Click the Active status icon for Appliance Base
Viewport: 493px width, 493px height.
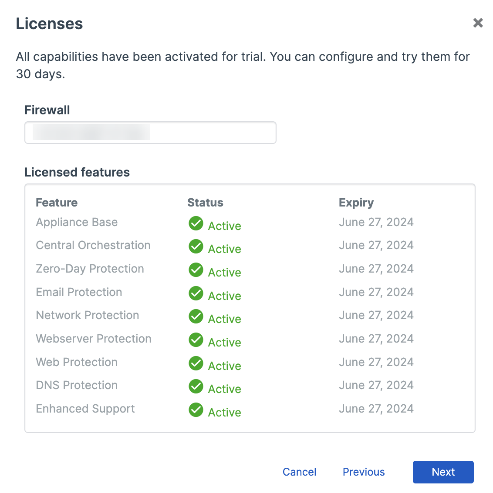coord(196,223)
